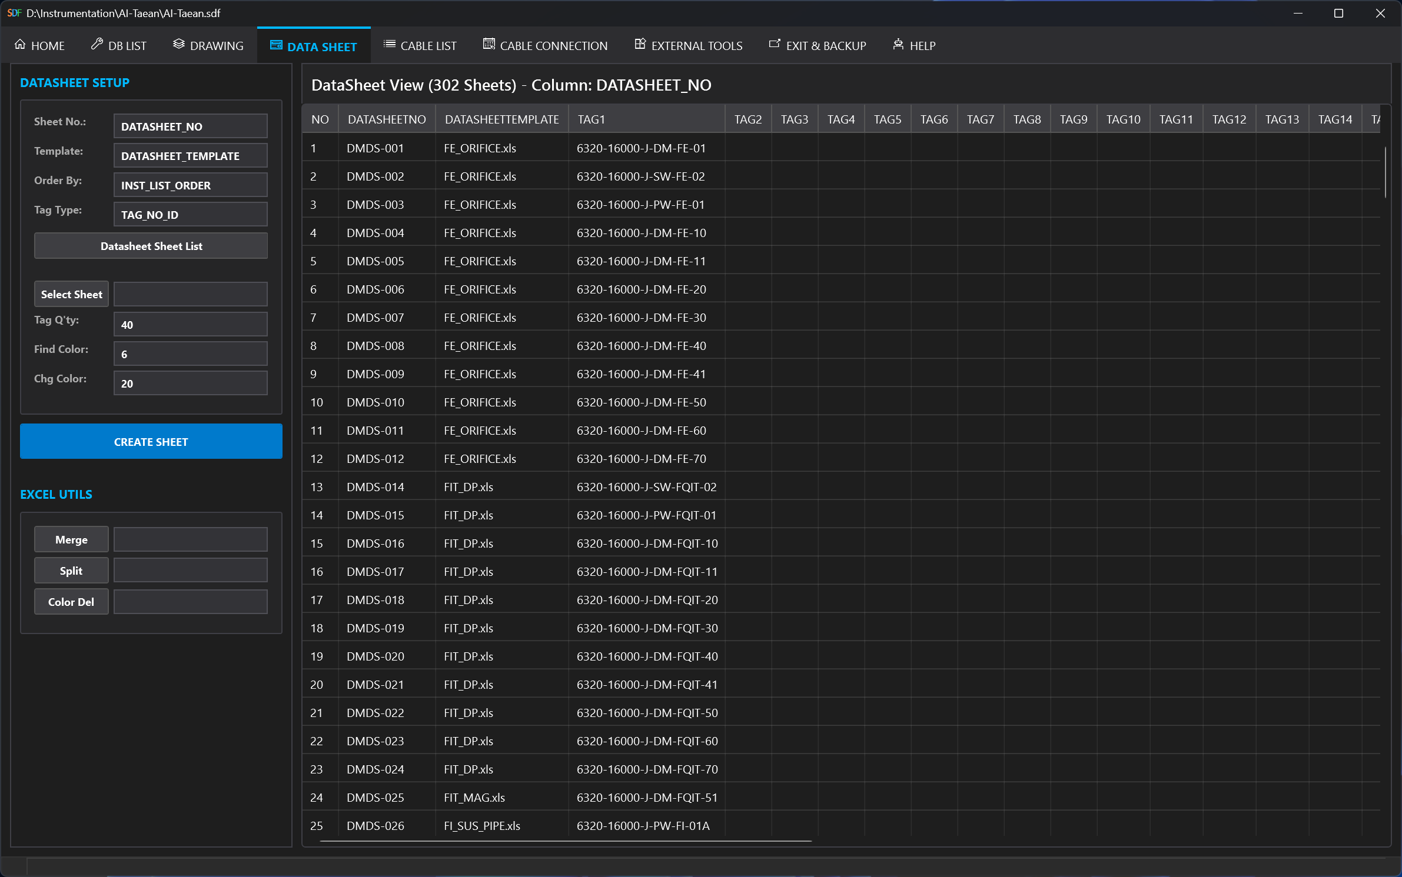This screenshot has width=1402, height=877.
Task: Focus the Tag Type field TAG_NO_ID
Action: click(191, 215)
